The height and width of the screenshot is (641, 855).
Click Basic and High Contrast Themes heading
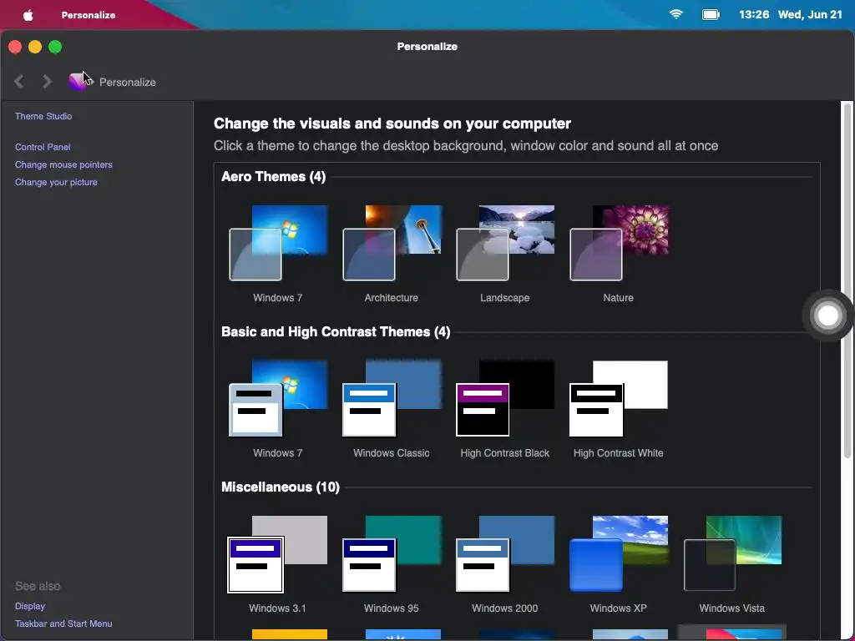[336, 332]
